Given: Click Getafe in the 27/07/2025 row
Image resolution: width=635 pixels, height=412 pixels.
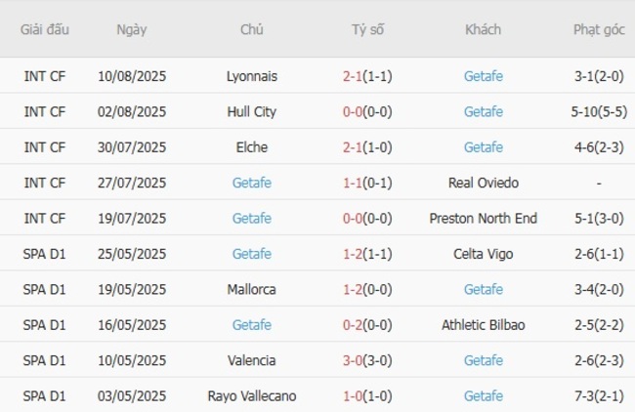Looking at the screenshot, I should pyautogui.click(x=251, y=183).
